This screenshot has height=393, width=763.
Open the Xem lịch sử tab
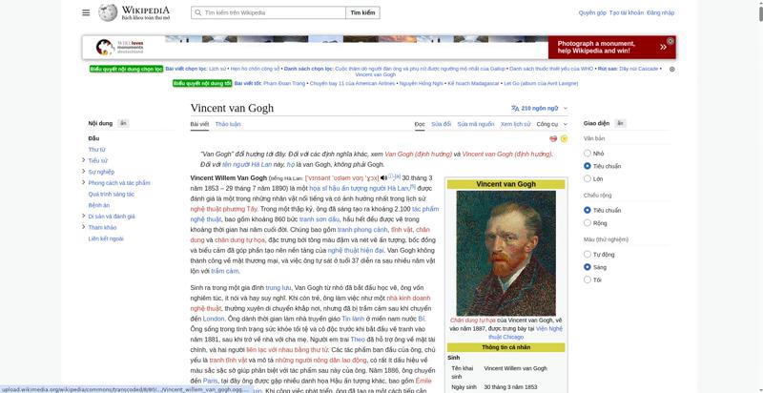click(x=515, y=124)
